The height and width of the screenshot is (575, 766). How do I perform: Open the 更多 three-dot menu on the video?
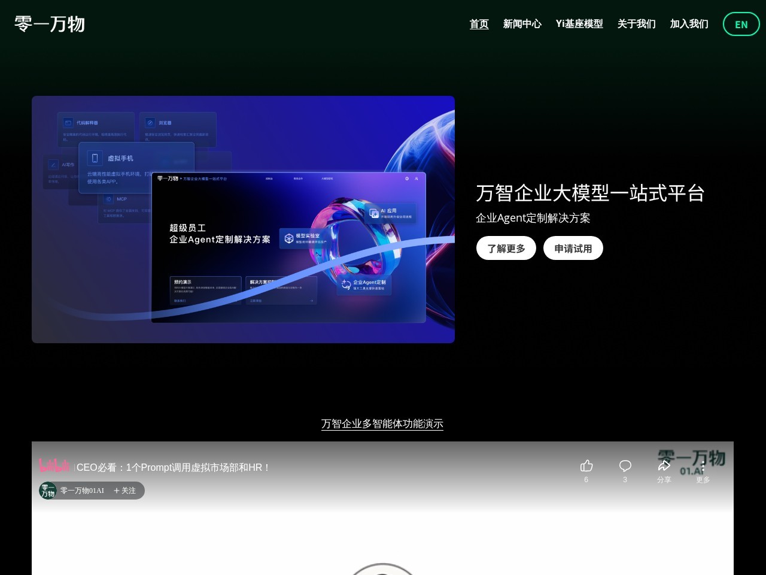coord(703,465)
